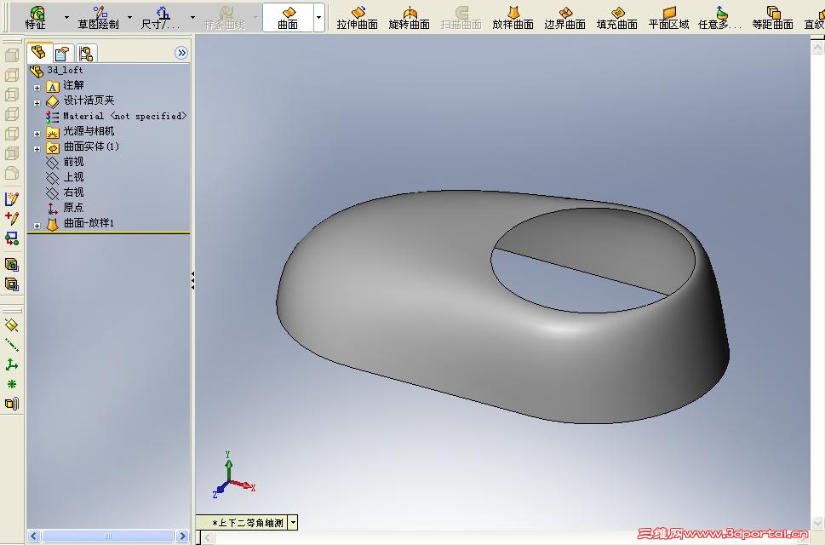Image resolution: width=825 pixels, height=545 pixels.
Task: Select the 注解 annotations folder
Action: point(66,85)
